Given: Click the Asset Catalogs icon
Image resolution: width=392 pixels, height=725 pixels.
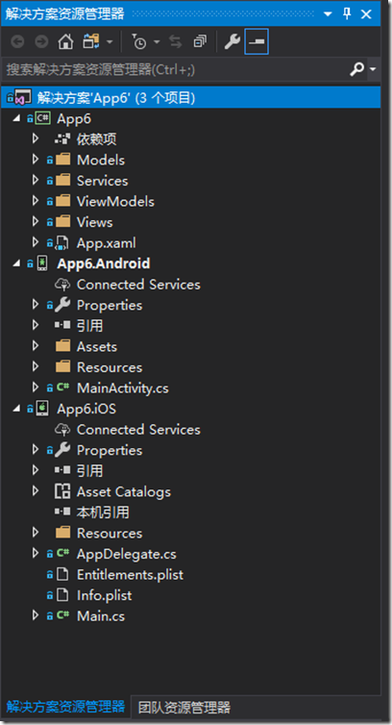Looking at the screenshot, I should click(62, 491).
